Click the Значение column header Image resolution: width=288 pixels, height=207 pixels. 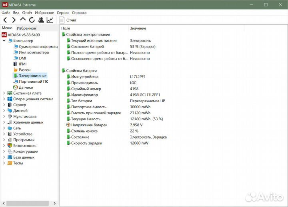point(138,28)
